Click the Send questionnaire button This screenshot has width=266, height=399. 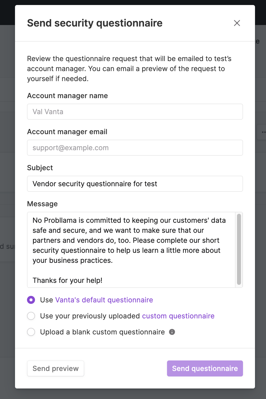(205, 368)
